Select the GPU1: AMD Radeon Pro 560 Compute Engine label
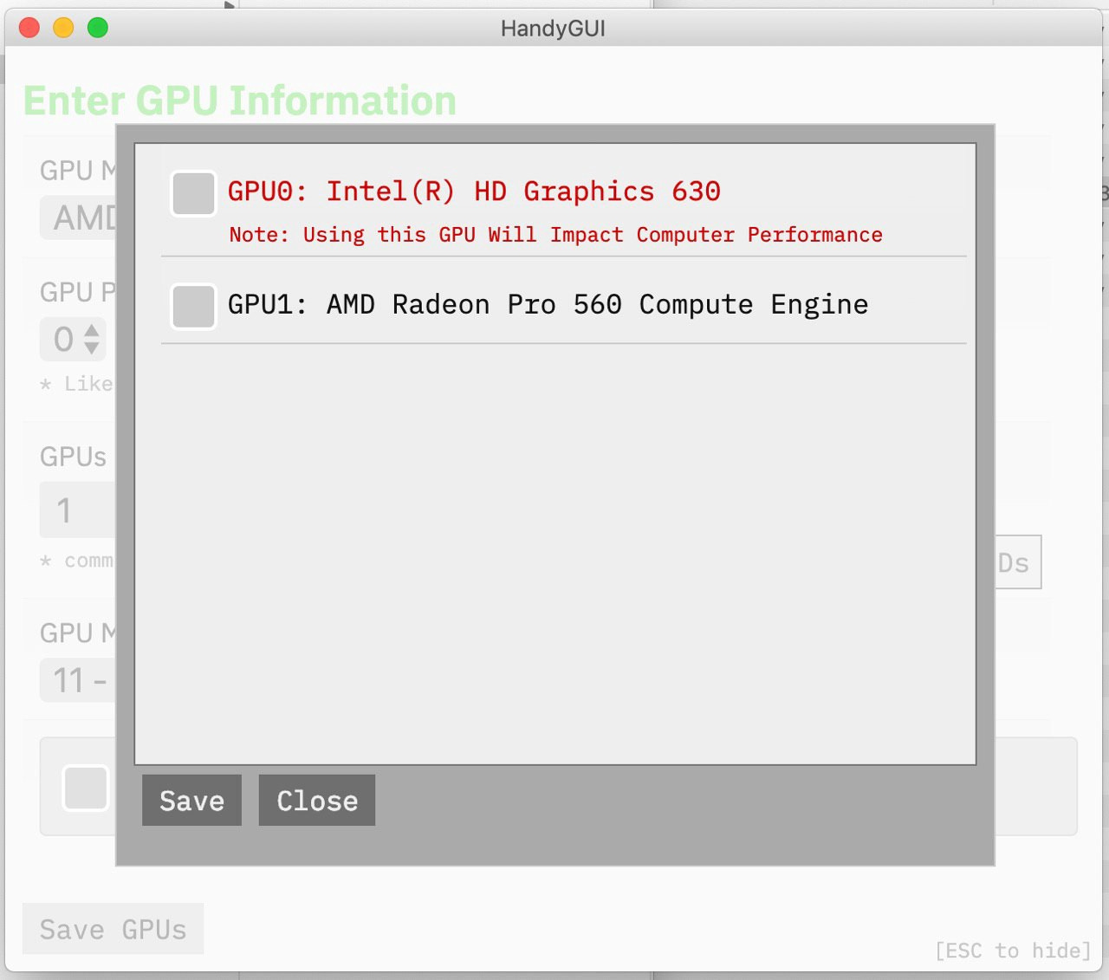1109x980 pixels. click(548, 304)
